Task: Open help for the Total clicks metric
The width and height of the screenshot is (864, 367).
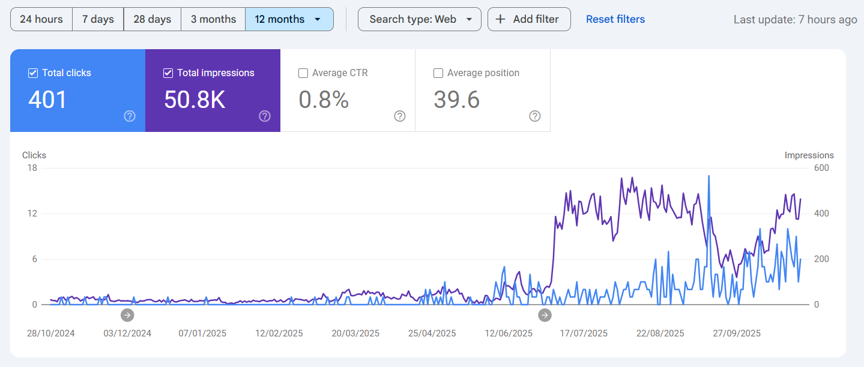Action: pos(130,116)
